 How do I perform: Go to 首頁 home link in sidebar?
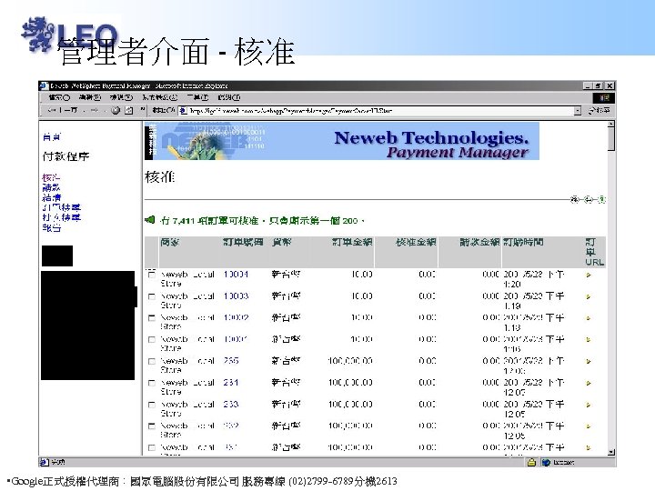[x=51, y=136]
